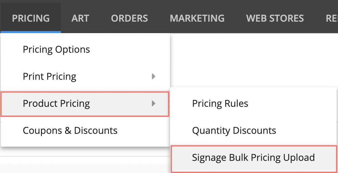Viewport: 338px width, 173px height.
Task: Go to the MARKETING tab
Action: point(197,18)
